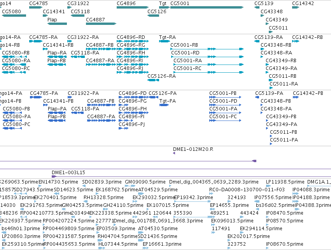Open the CG14341 gene label

click(54, 12)
